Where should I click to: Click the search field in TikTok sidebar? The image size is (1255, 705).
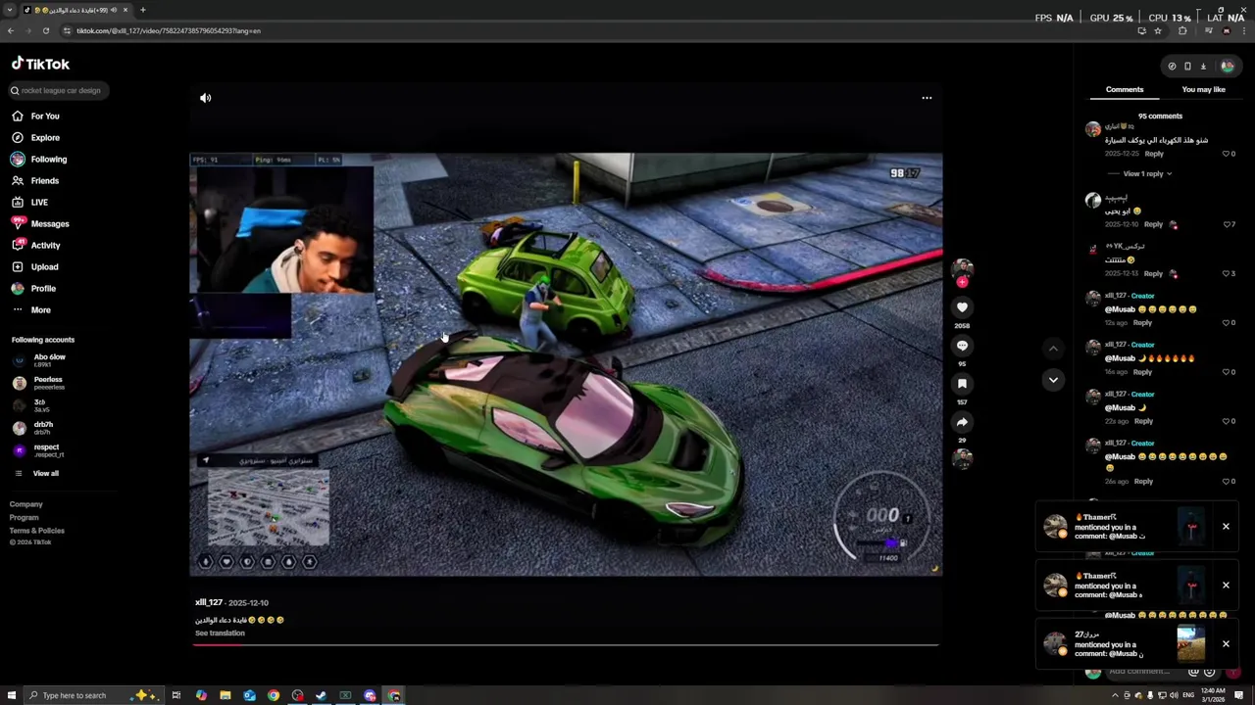59,90
